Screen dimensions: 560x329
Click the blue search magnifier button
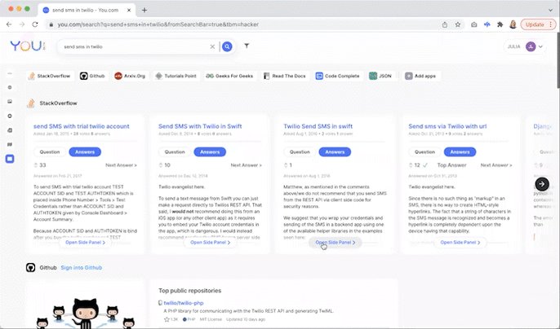227,46
